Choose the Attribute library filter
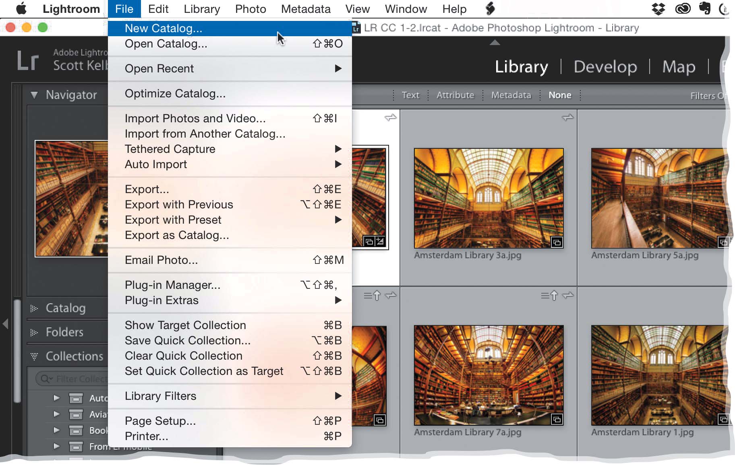The height and width of the screenshot is (465, 735). point(455,95)
